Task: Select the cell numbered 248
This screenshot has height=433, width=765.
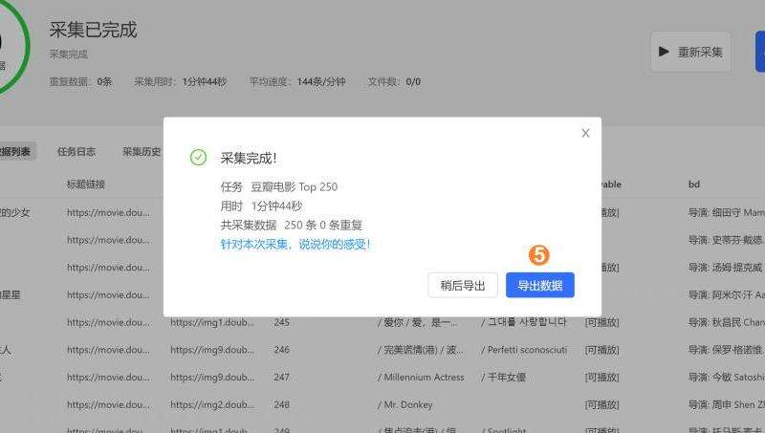Action: pyautogui.click(x=281, y=404)
